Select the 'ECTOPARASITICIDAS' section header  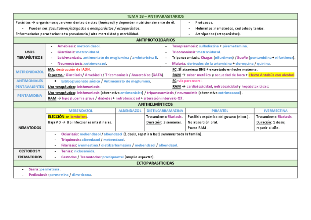(x=155, y=163)
